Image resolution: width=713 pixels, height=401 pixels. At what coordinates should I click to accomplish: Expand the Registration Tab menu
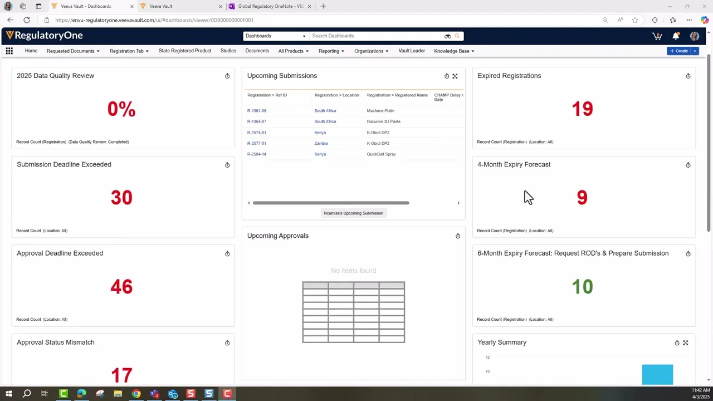[129, 51]
